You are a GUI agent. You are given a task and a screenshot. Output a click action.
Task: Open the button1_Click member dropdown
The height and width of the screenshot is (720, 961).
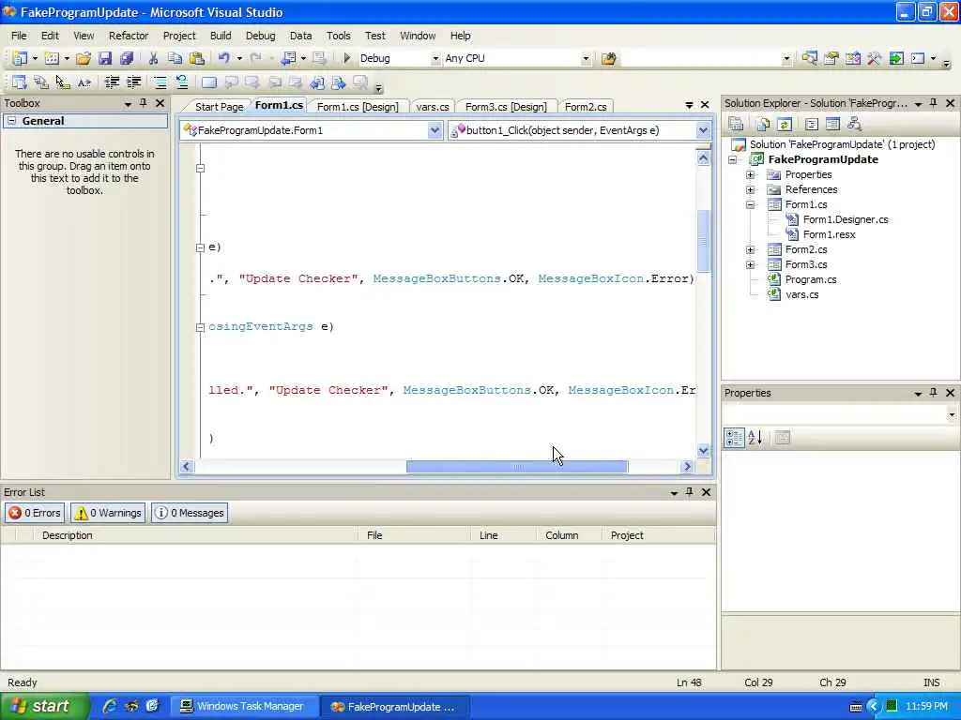tap(703, 129)
